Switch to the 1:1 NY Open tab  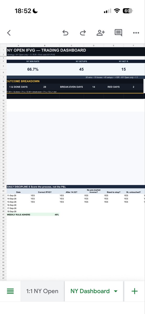(x=42, y=291)
